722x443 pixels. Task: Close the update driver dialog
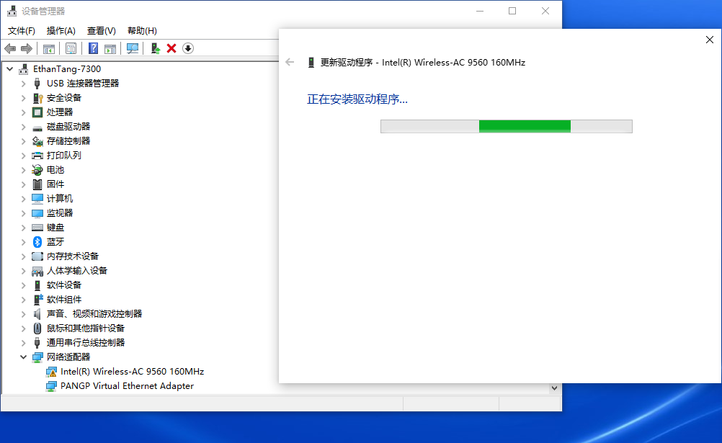(x=710, y=40)
